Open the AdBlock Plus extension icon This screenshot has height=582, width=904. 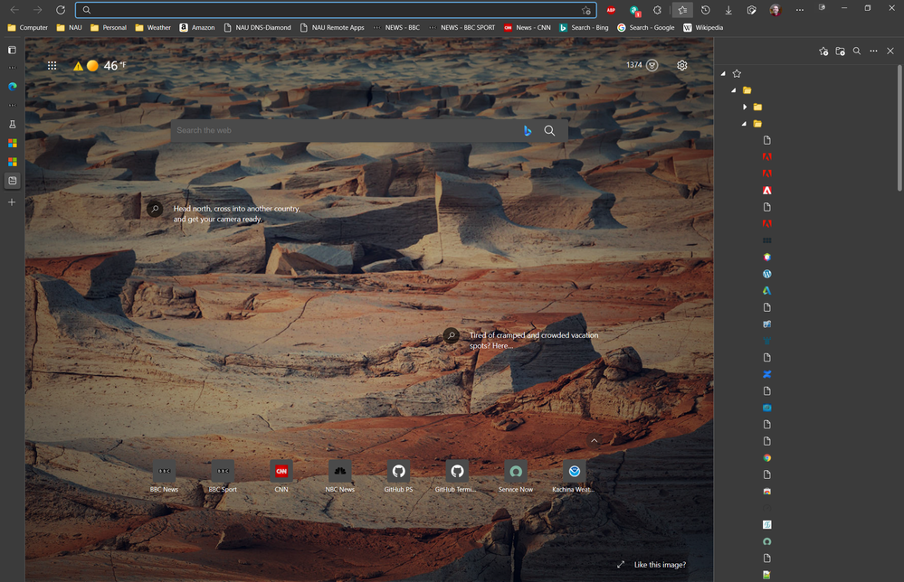[x=611, y=10]
